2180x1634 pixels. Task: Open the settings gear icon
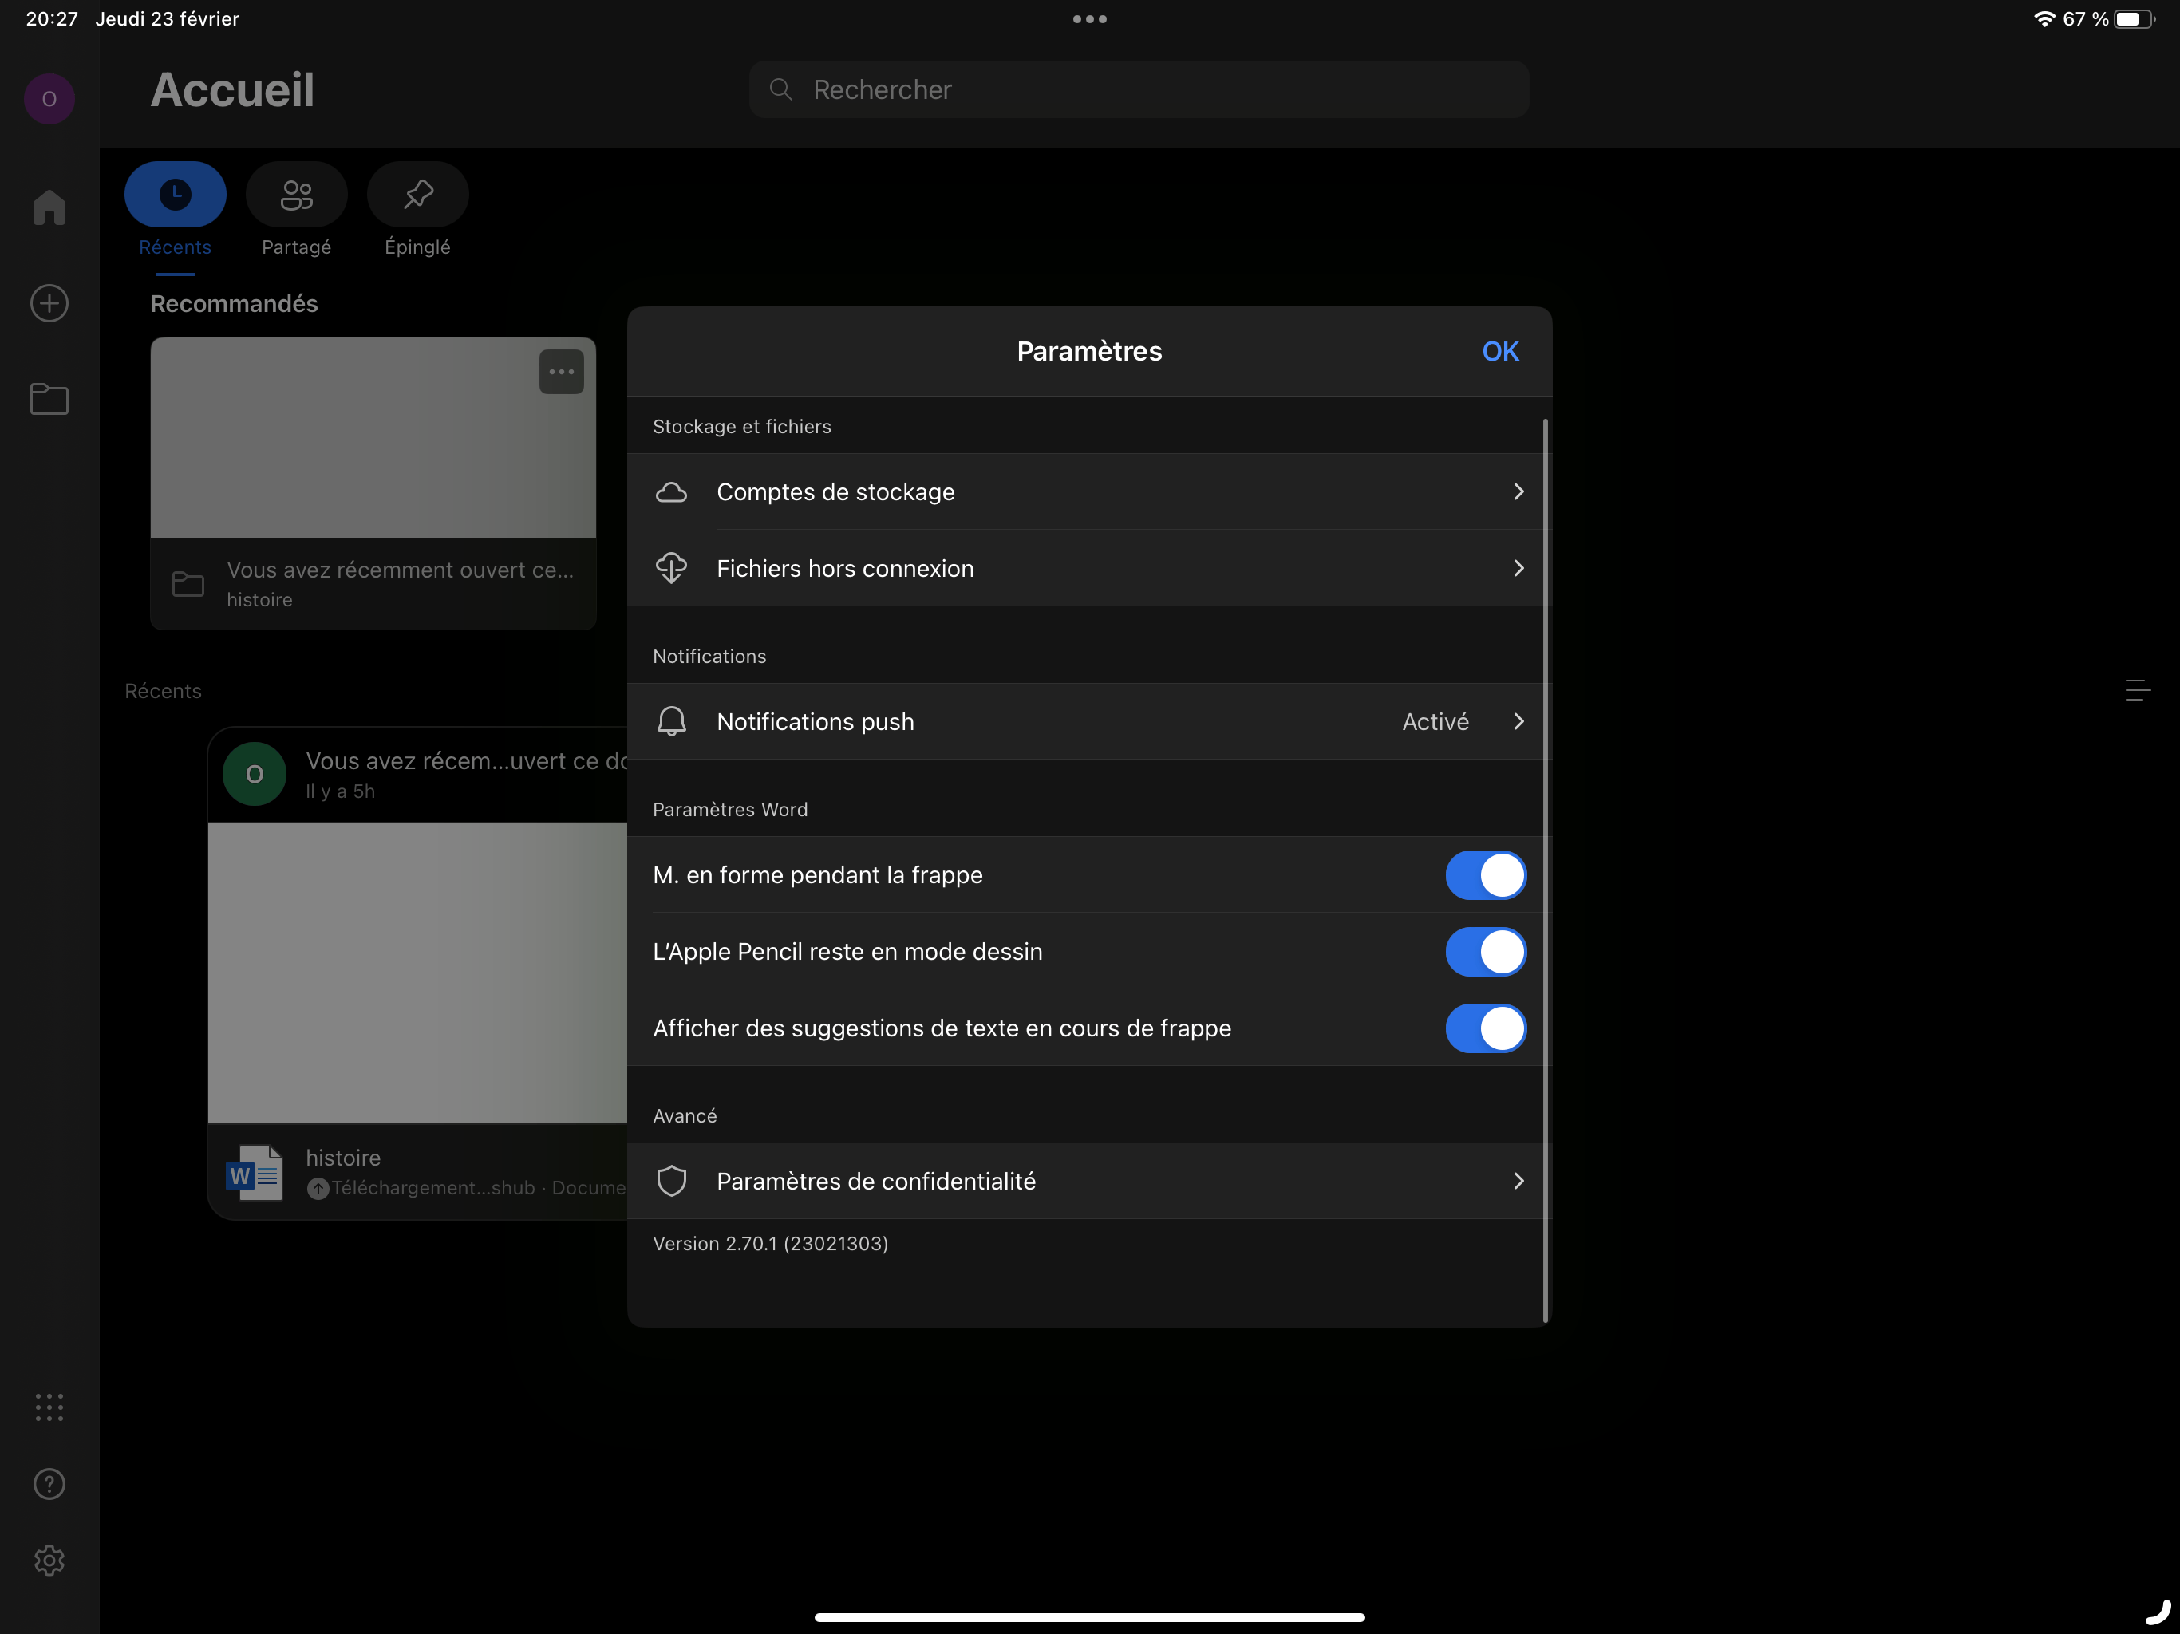point(49,1560)
